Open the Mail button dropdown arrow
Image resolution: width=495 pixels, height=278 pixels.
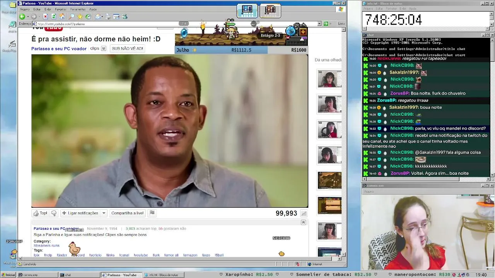point(102,17)
